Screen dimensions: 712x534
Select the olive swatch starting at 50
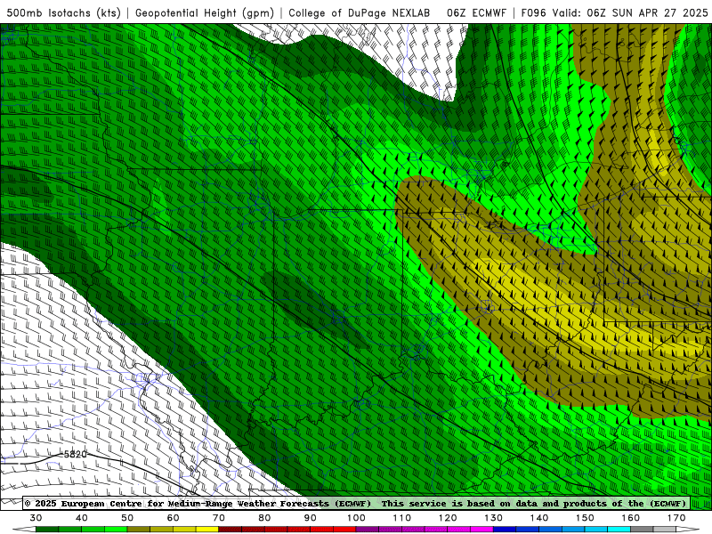pyautogui.click(x=139, y=529)
